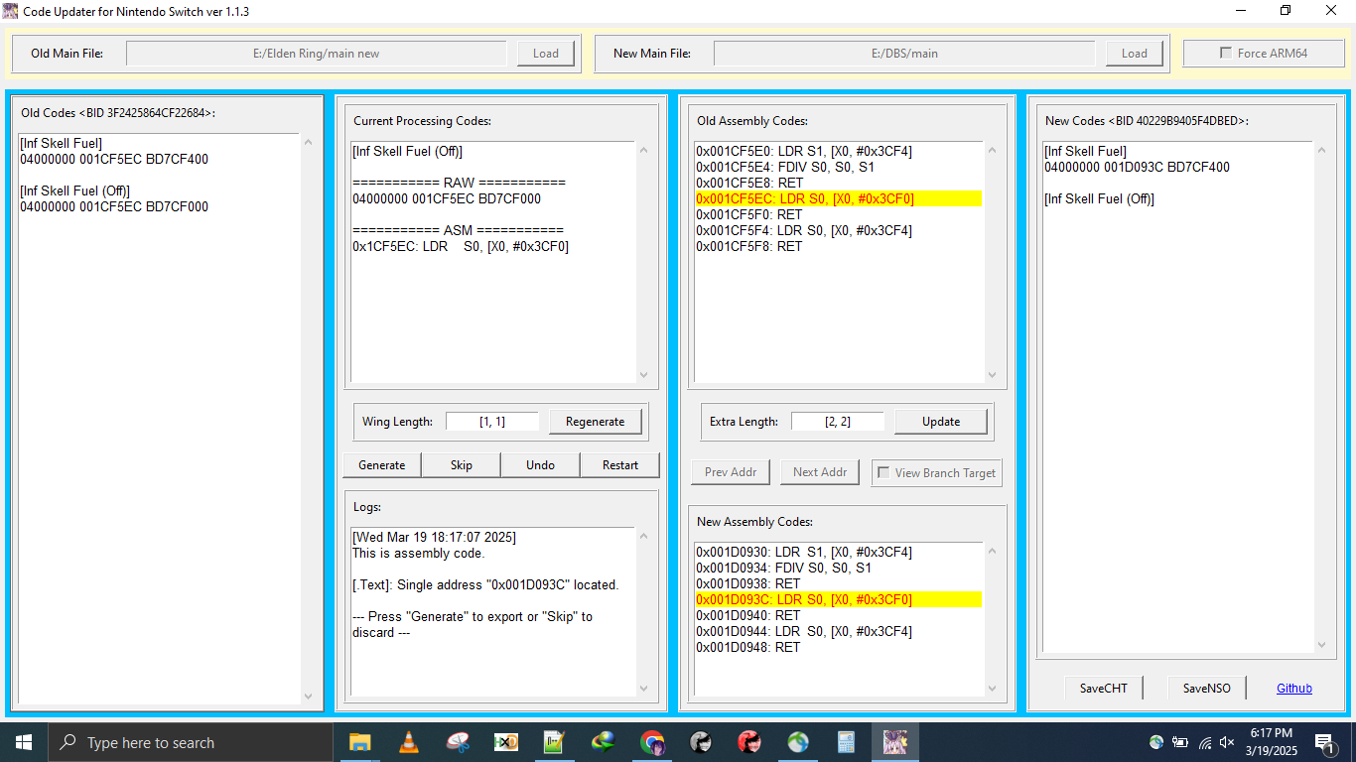Open the Snipping Tool taskbar icon

pyautogui.click(x=457, y=742)
